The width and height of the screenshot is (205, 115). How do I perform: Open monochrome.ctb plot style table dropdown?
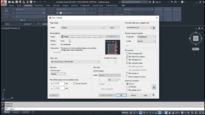click(x=139, y=27)
